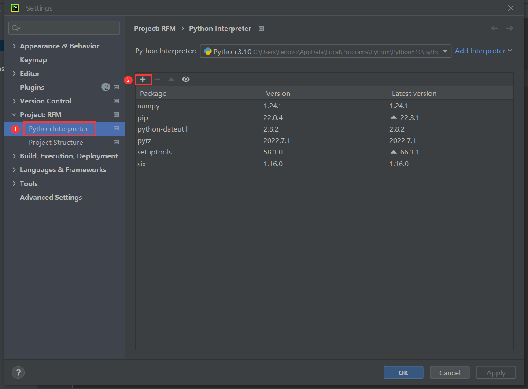Click the back navigation arrow
Viewport: 528px width, 389px height.
(x=495, y=28)
